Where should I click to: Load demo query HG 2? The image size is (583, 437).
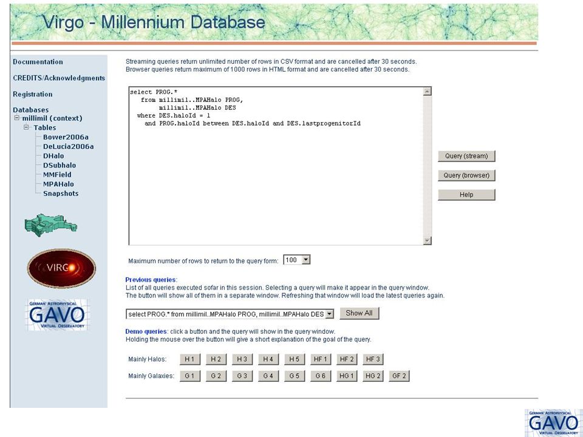coord(373,376)
